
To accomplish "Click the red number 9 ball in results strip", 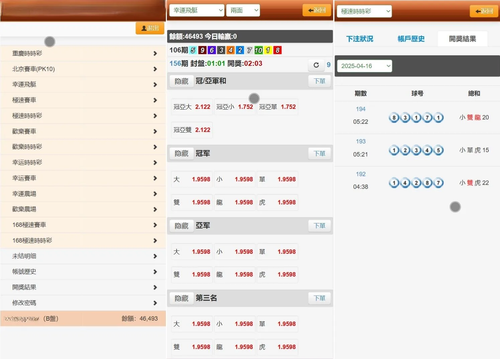I will point(202,50).
